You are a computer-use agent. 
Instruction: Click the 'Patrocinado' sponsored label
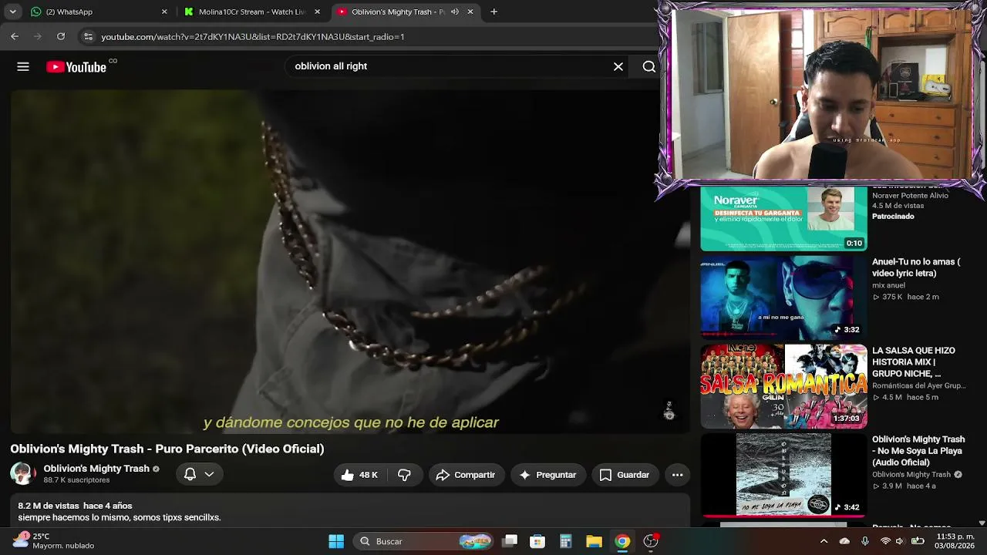point(893,217)
